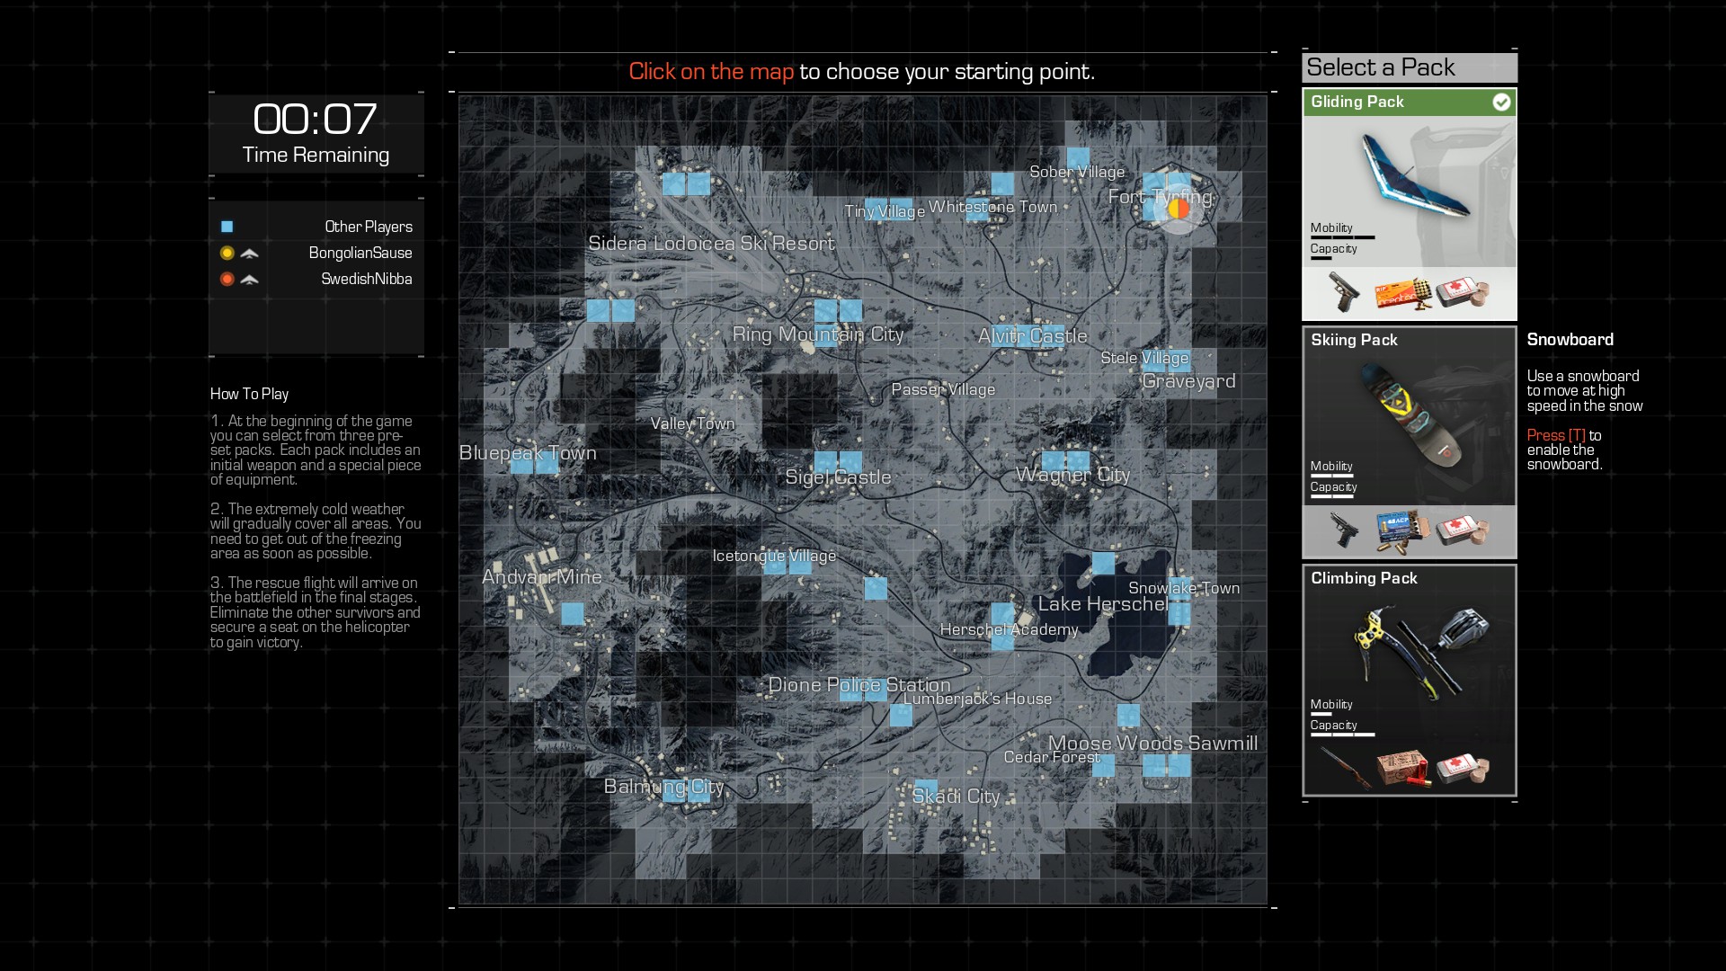Click the glider icon next to SwedishNibba
Image resolution: width=1726 pixels, height=971 pixels.
tap(250, 280)
